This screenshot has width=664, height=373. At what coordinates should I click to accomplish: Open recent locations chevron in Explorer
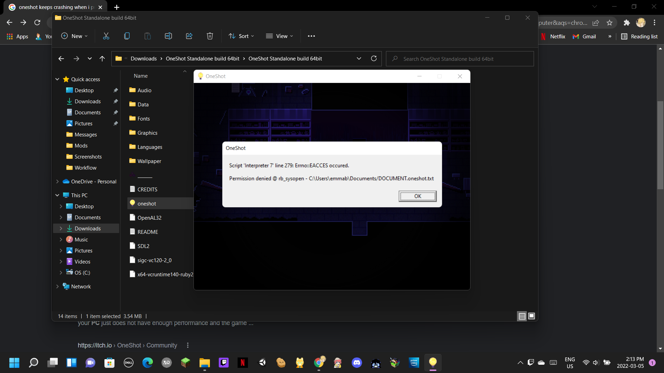(90, 59)
